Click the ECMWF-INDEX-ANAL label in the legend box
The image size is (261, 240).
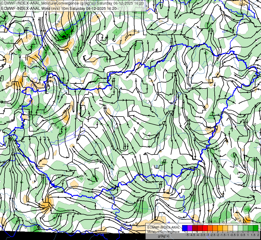(x=164, y=227)
